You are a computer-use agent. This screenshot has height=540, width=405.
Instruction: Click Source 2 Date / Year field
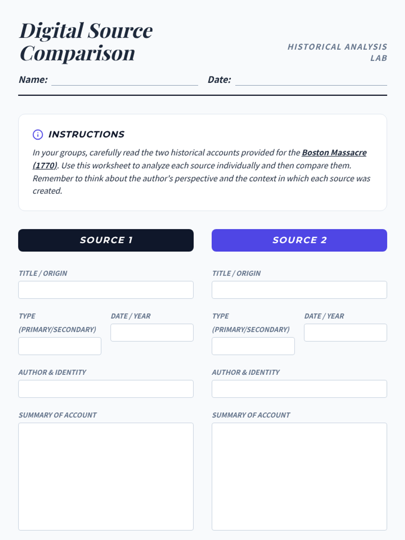(345, 332)
